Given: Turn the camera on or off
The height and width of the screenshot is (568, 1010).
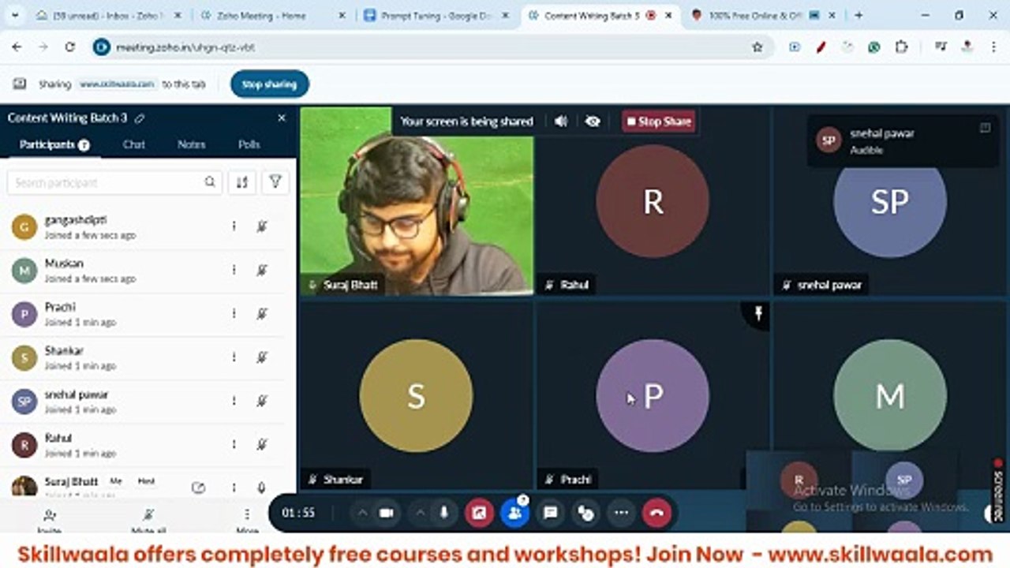Looking at the screenshot, I should point(386,513).
